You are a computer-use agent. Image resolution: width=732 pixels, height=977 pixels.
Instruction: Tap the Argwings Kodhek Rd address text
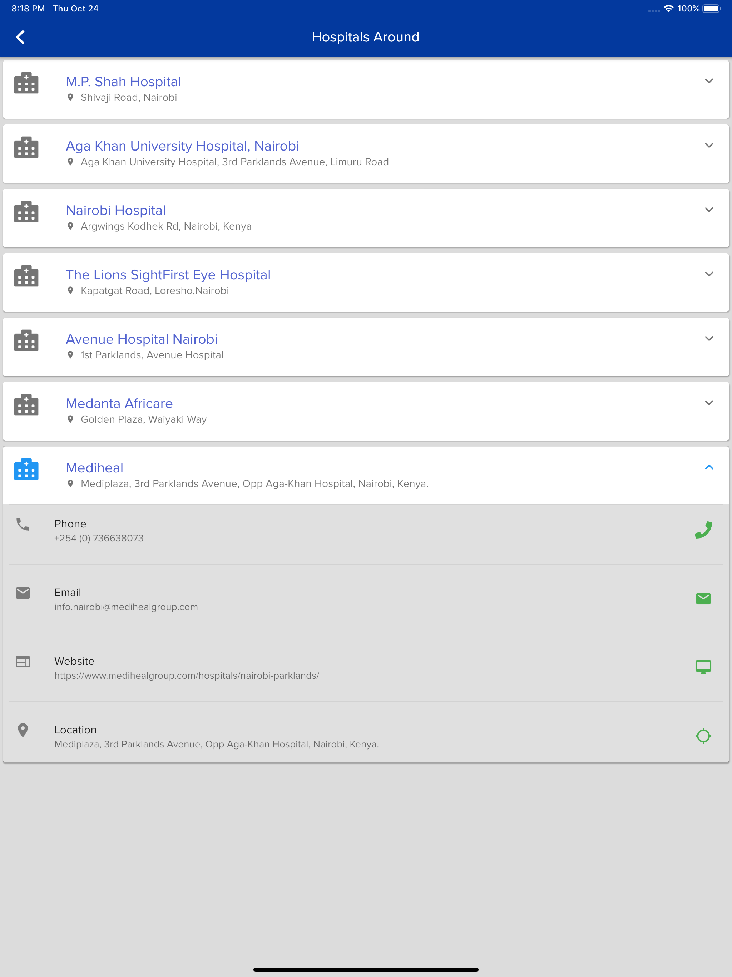[166, 227]
